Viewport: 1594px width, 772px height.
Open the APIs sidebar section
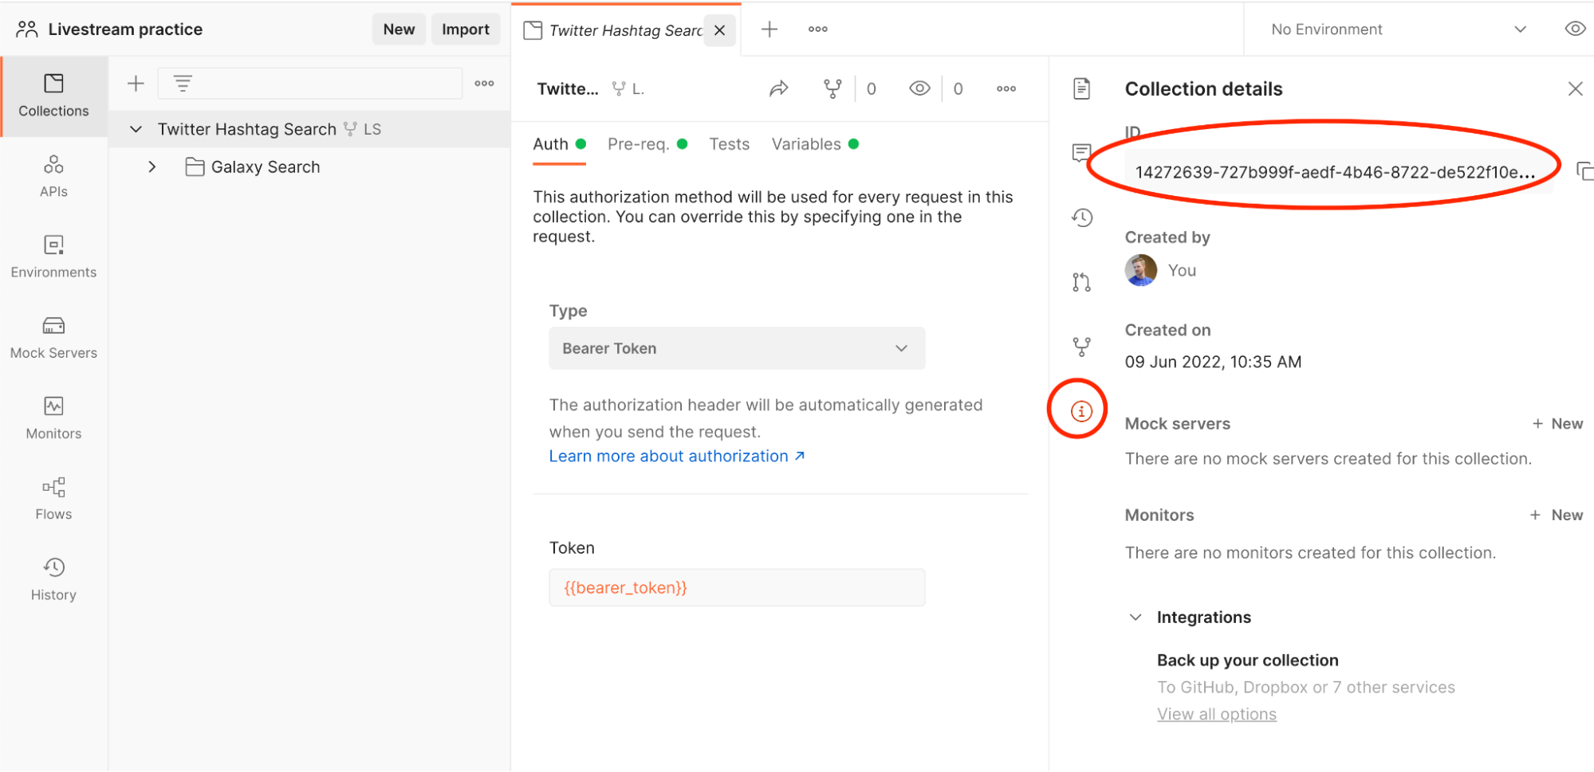pos(53,176)
